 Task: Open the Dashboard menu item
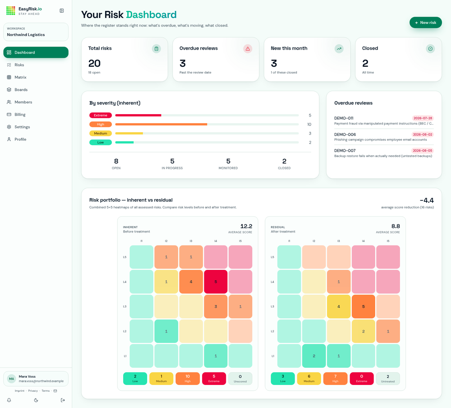[36, 52]
